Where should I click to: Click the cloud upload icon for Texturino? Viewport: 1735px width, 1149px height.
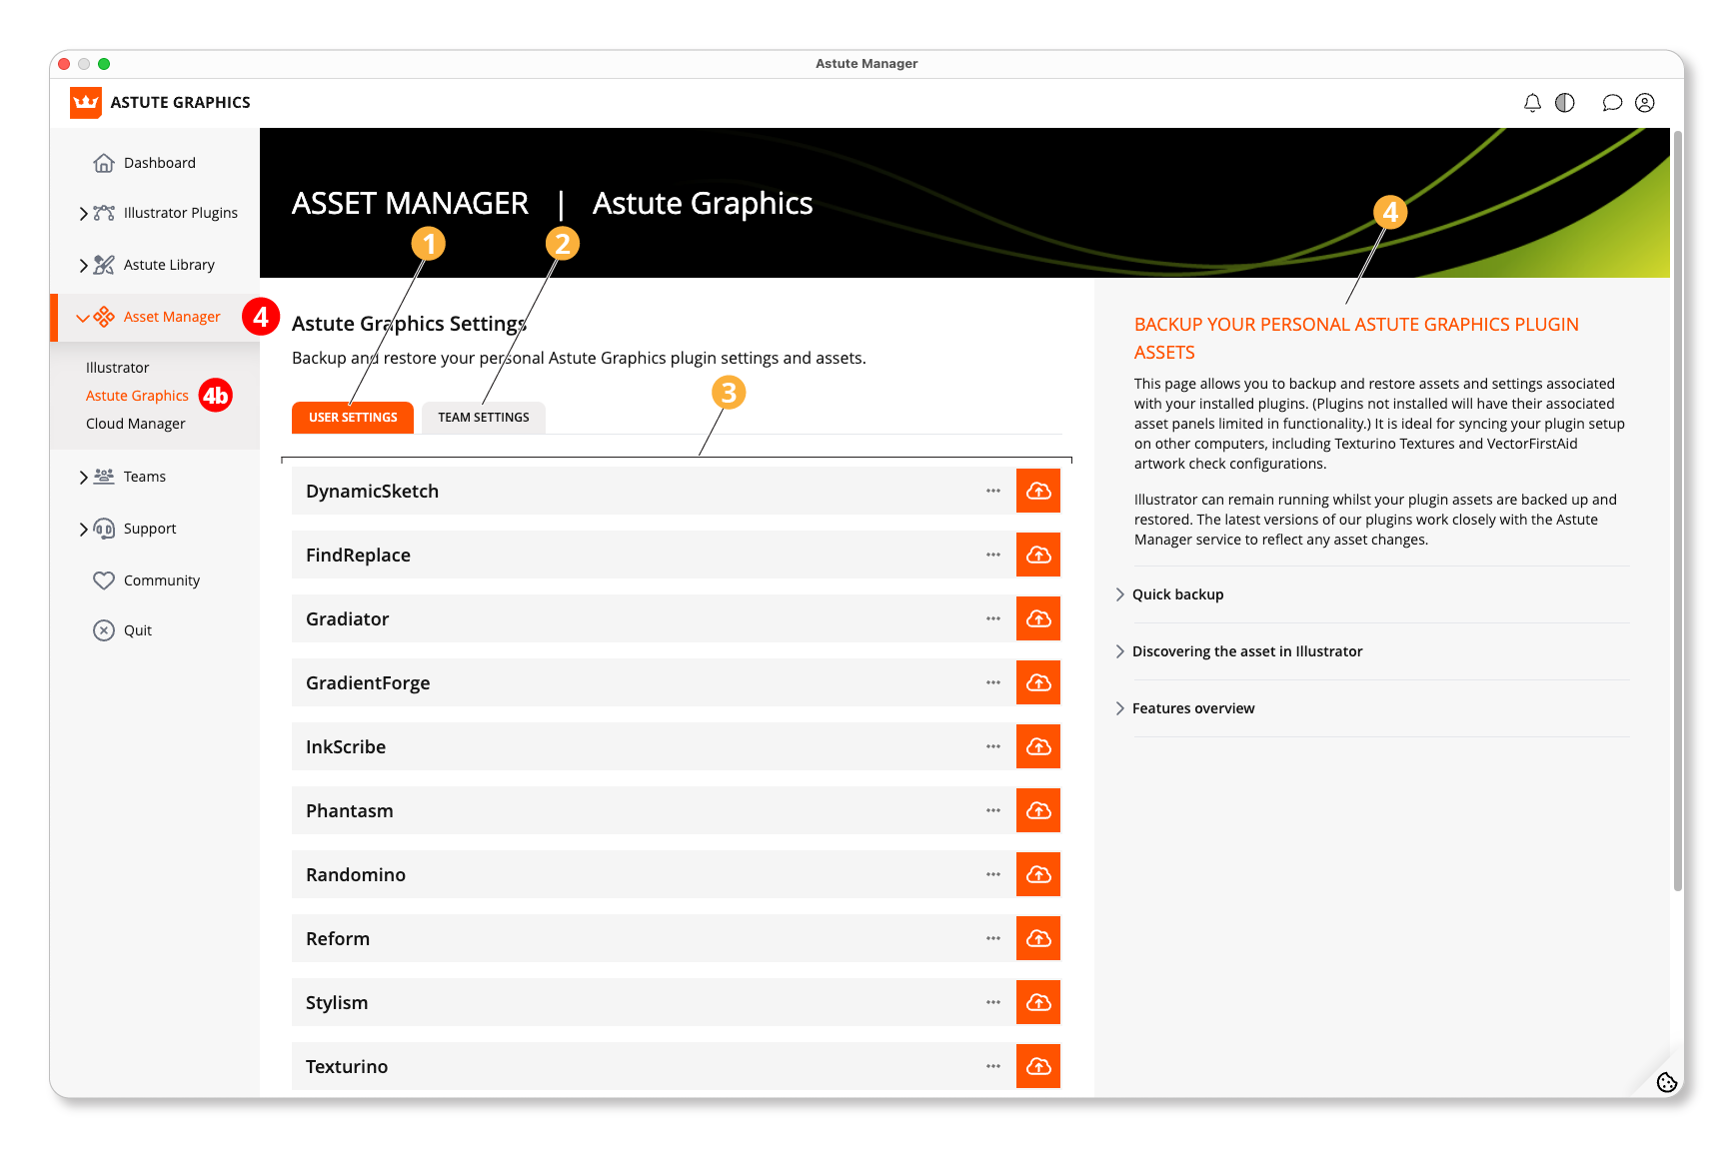point(1038,1066)
